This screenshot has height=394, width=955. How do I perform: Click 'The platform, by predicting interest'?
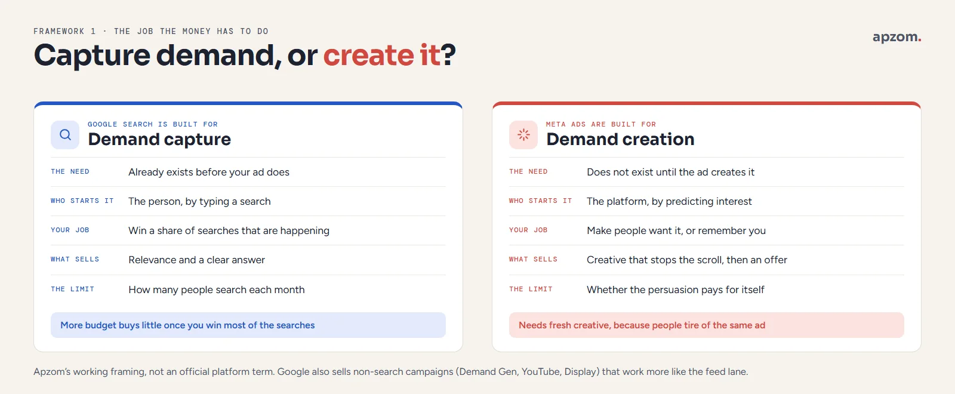pos(669,201)
